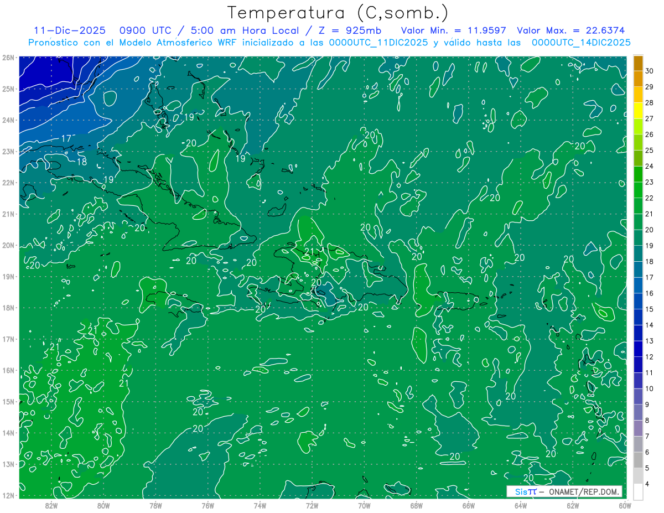Click the purple legend swatch between 8 and 9
Viewport: 664px width, 513px height.
(x=639, y=413)
